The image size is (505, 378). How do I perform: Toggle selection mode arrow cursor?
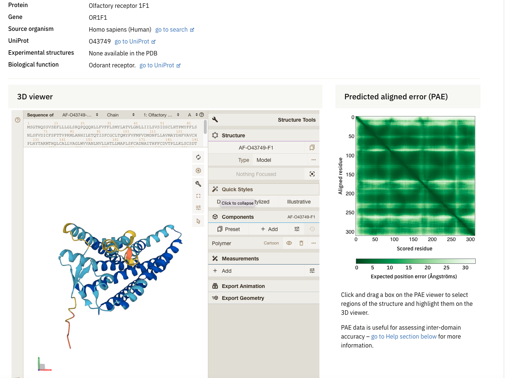198,221
